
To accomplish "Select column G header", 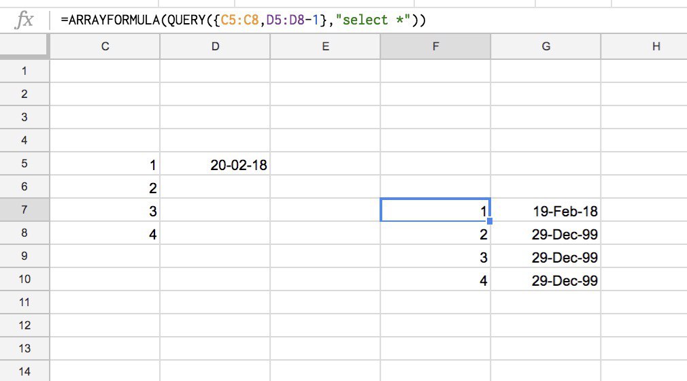I will pos(546,46).
